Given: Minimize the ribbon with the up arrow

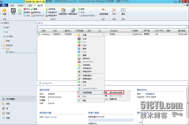Looking at the screenshot, I should [184, 5].
